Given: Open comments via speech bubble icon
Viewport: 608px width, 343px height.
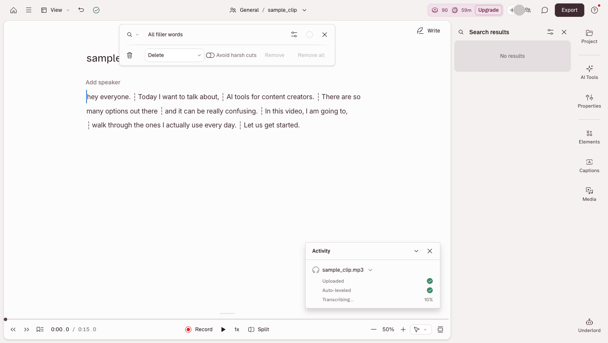Looking at the screenshot, I should coord(545,10).
